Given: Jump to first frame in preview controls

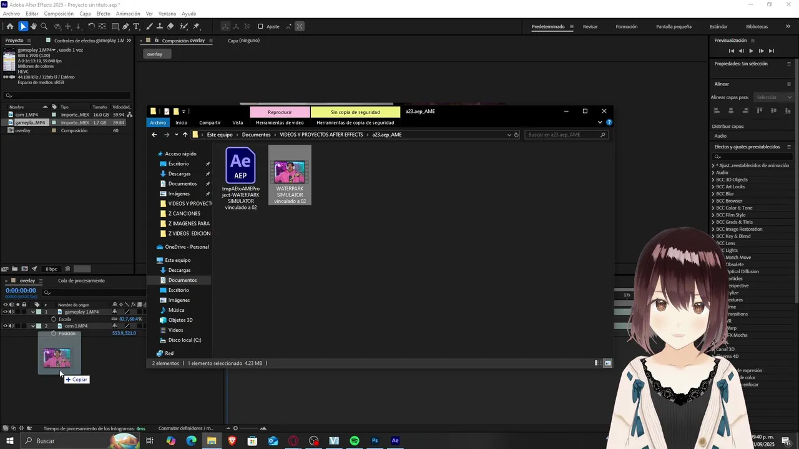Looking at the screenshot, I should [732, 51].
